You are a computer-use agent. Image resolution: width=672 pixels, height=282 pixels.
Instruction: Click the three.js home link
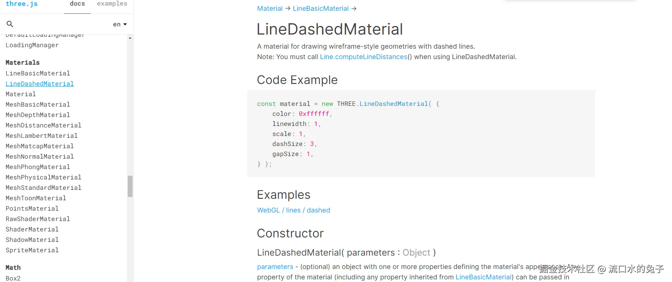(x=22, y=4)
